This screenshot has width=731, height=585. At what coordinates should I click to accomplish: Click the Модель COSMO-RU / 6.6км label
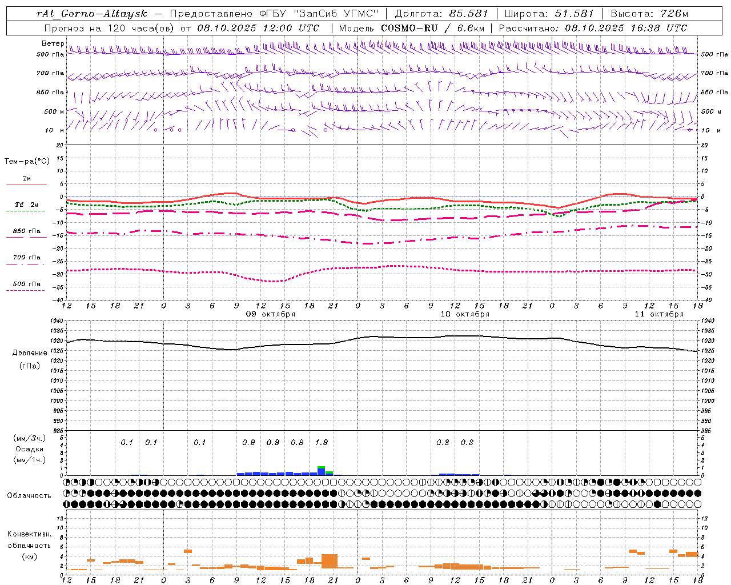coord(411,28)
